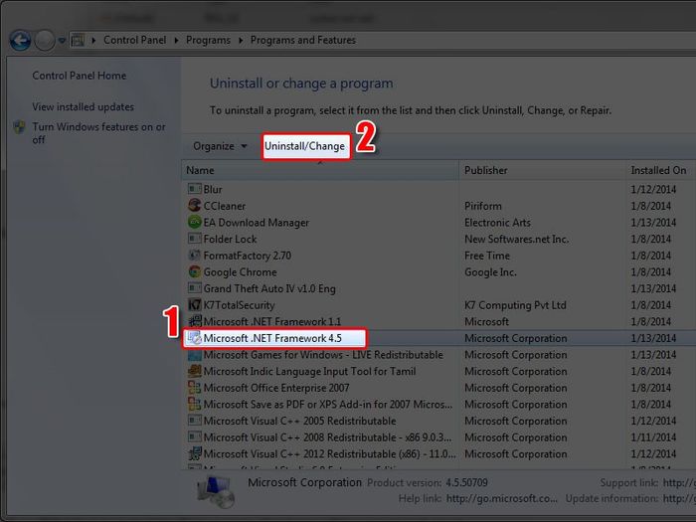696x522 pixels.
Task: Click the Programs breadcrumb
Action: coord(208,40)
